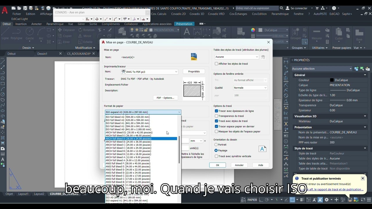
Task: Enable Tracé avec symétrie verticale checkbox
Action: (x=216, y=156)
